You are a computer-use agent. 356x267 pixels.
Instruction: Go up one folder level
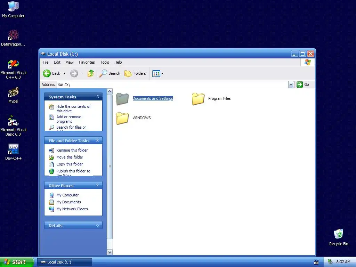(x=91, y=73)
